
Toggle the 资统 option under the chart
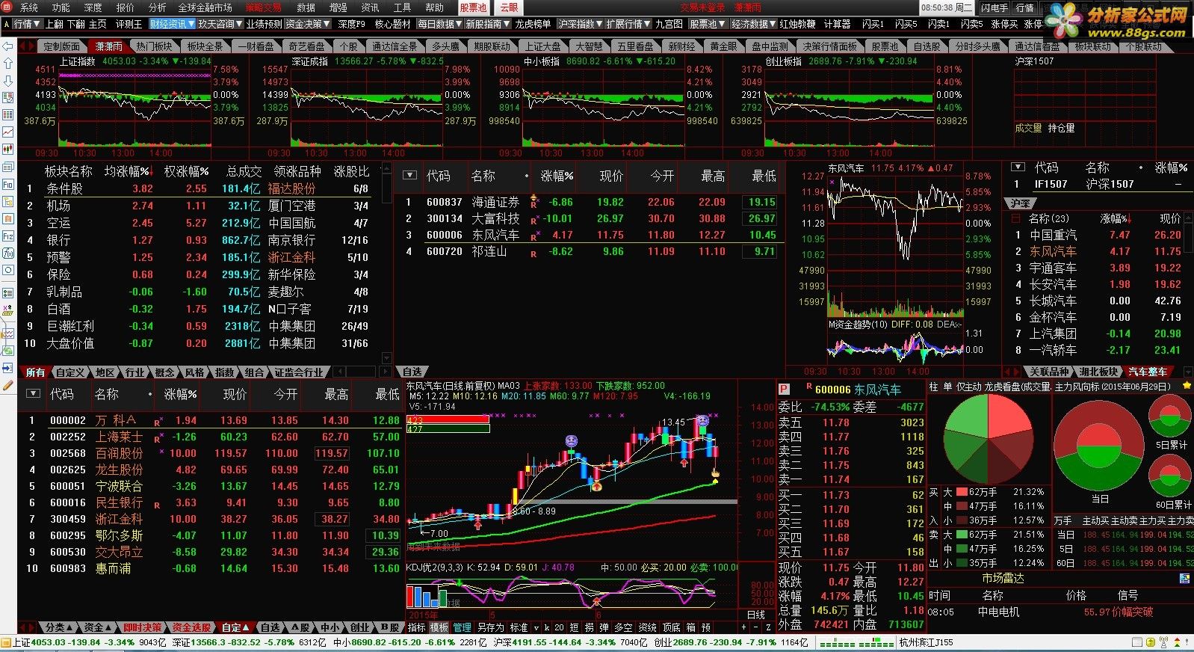pos(648,627)
